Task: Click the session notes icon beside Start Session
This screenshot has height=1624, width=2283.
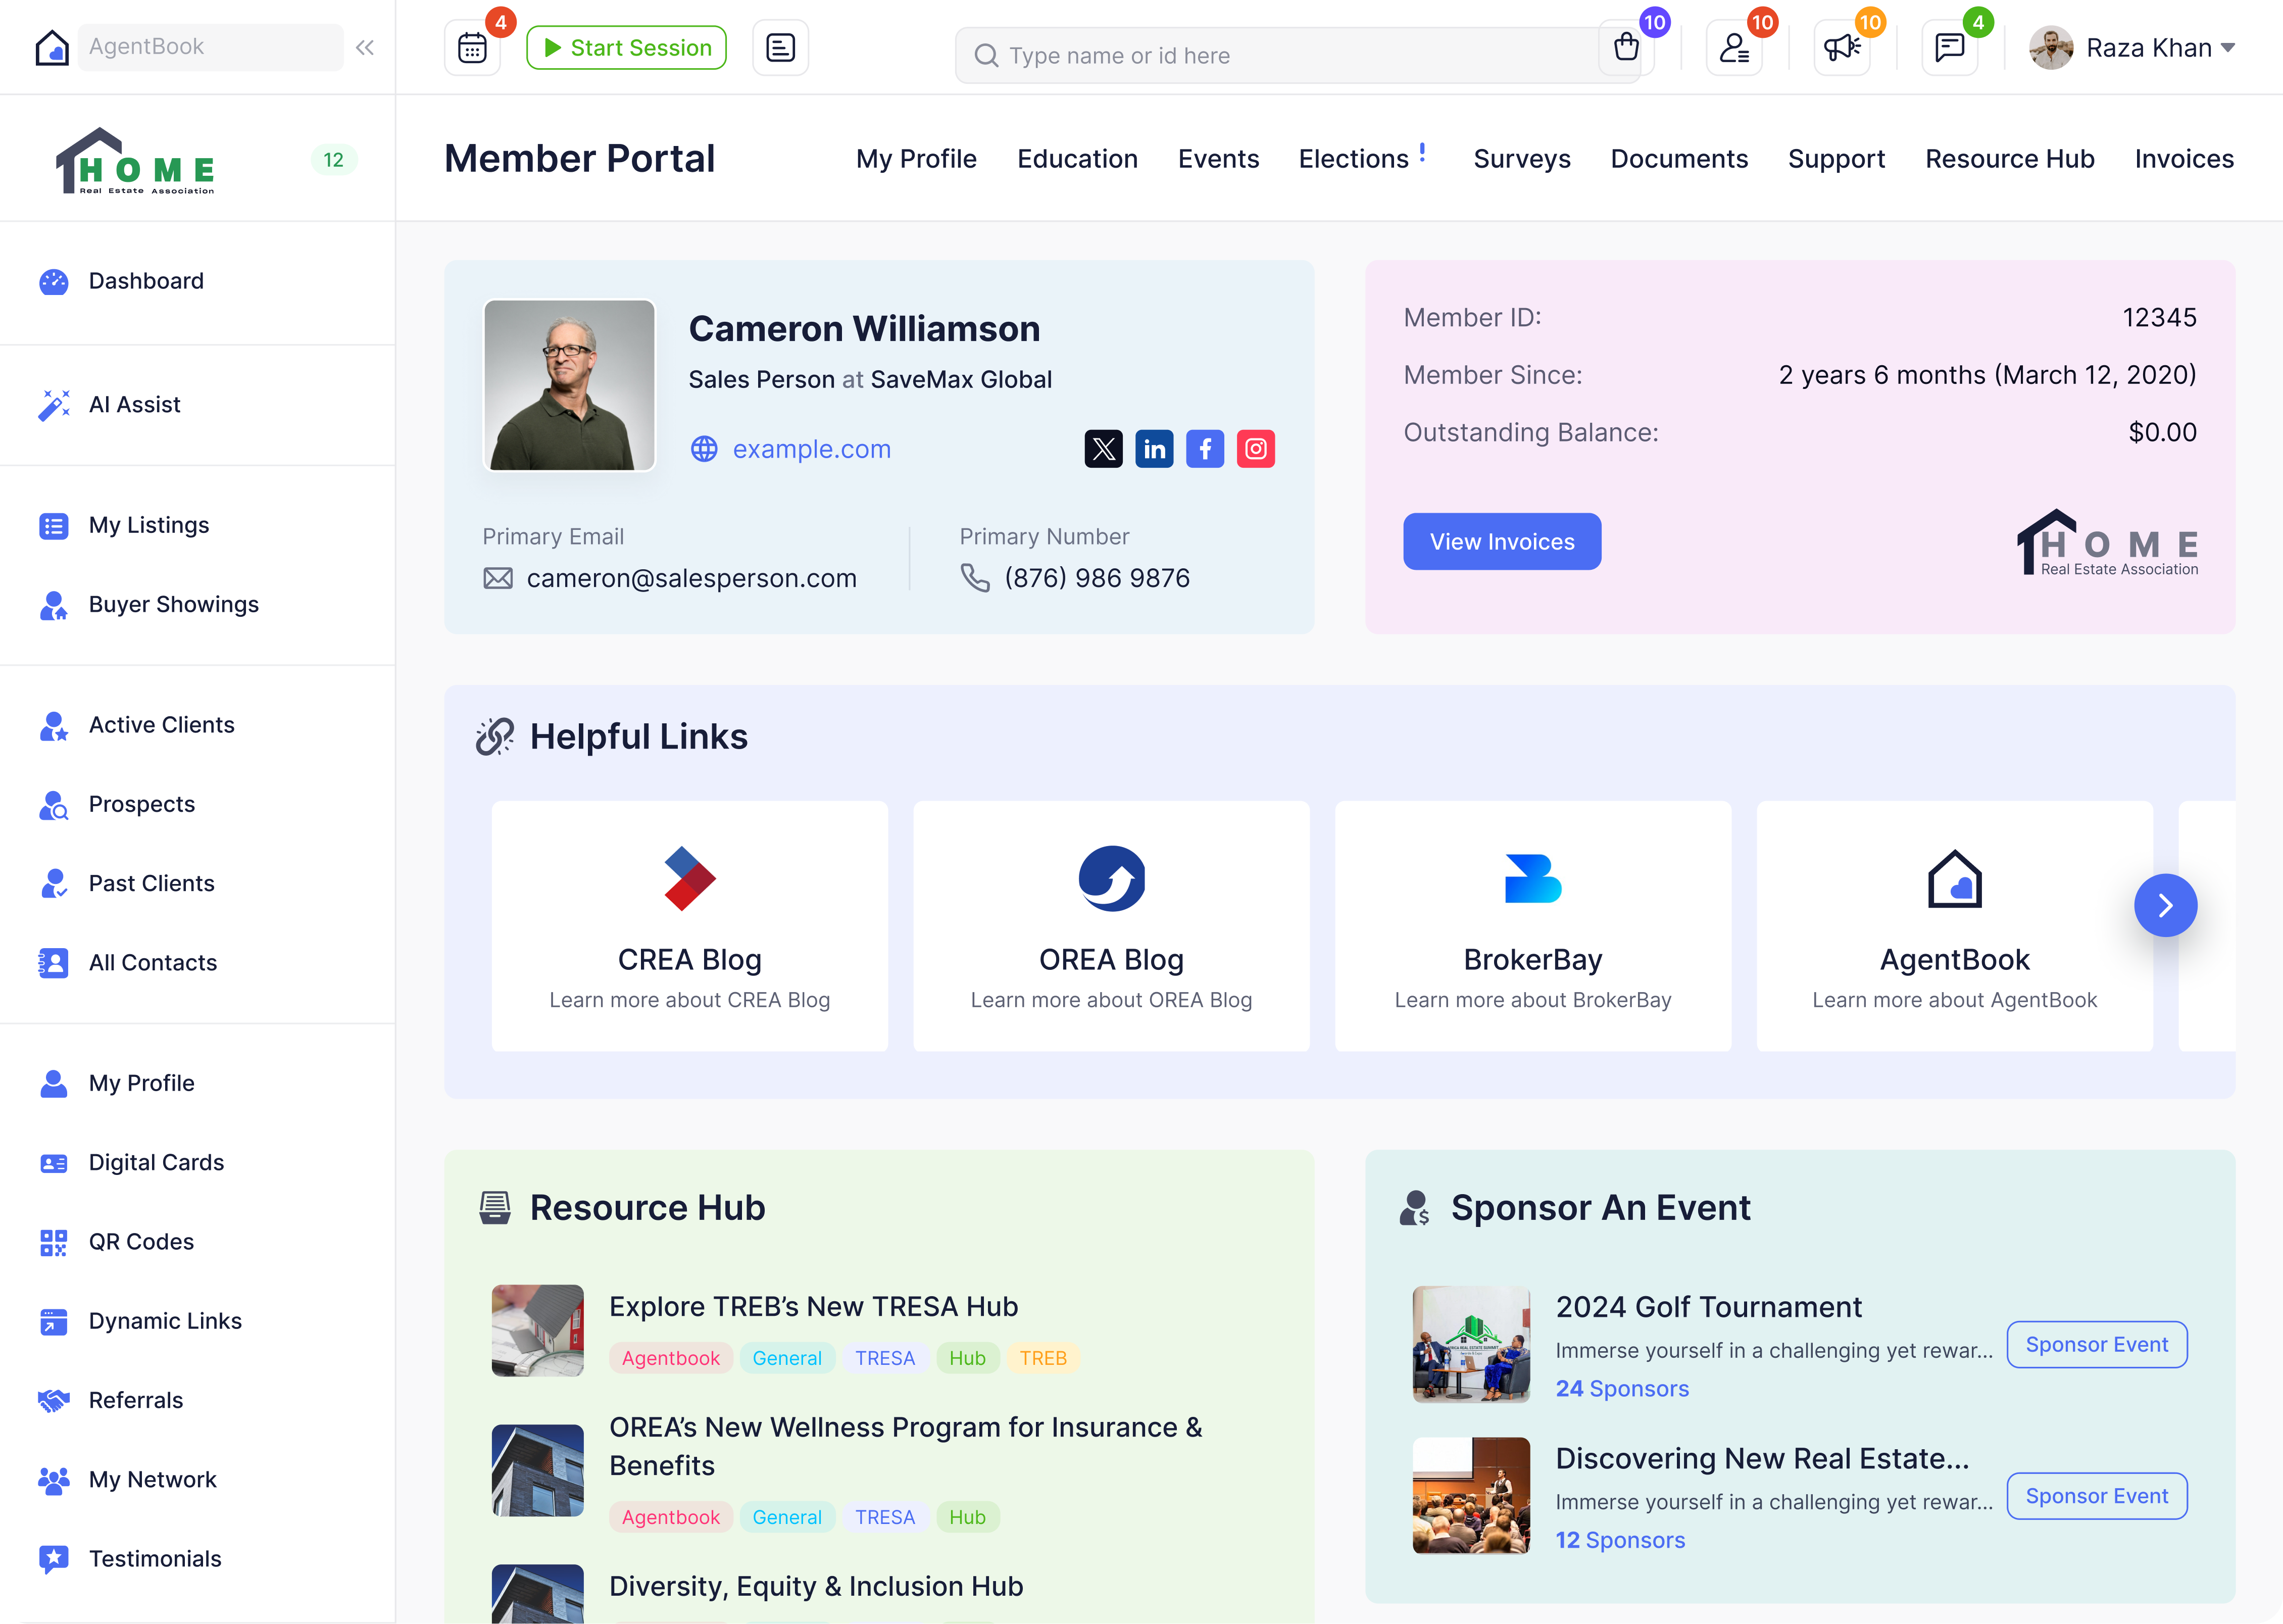Action: (780, 47)
